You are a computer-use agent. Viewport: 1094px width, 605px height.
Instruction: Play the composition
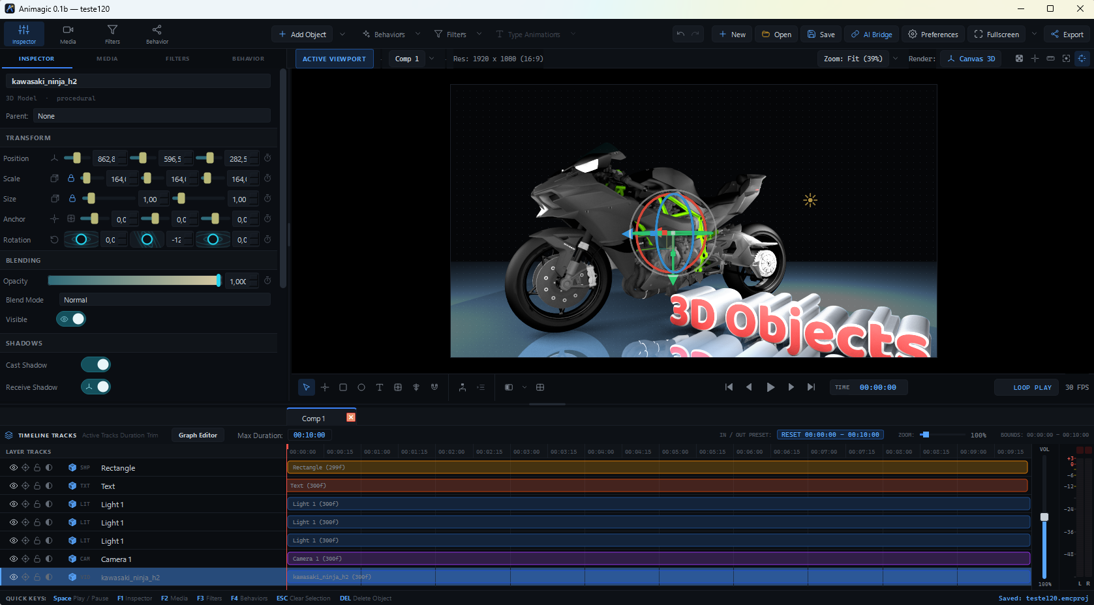[770, 387]
